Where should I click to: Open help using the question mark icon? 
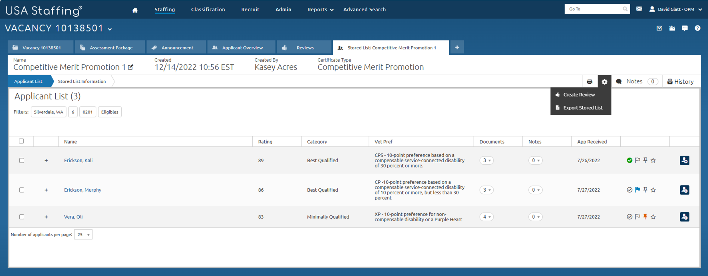point(698,28)
